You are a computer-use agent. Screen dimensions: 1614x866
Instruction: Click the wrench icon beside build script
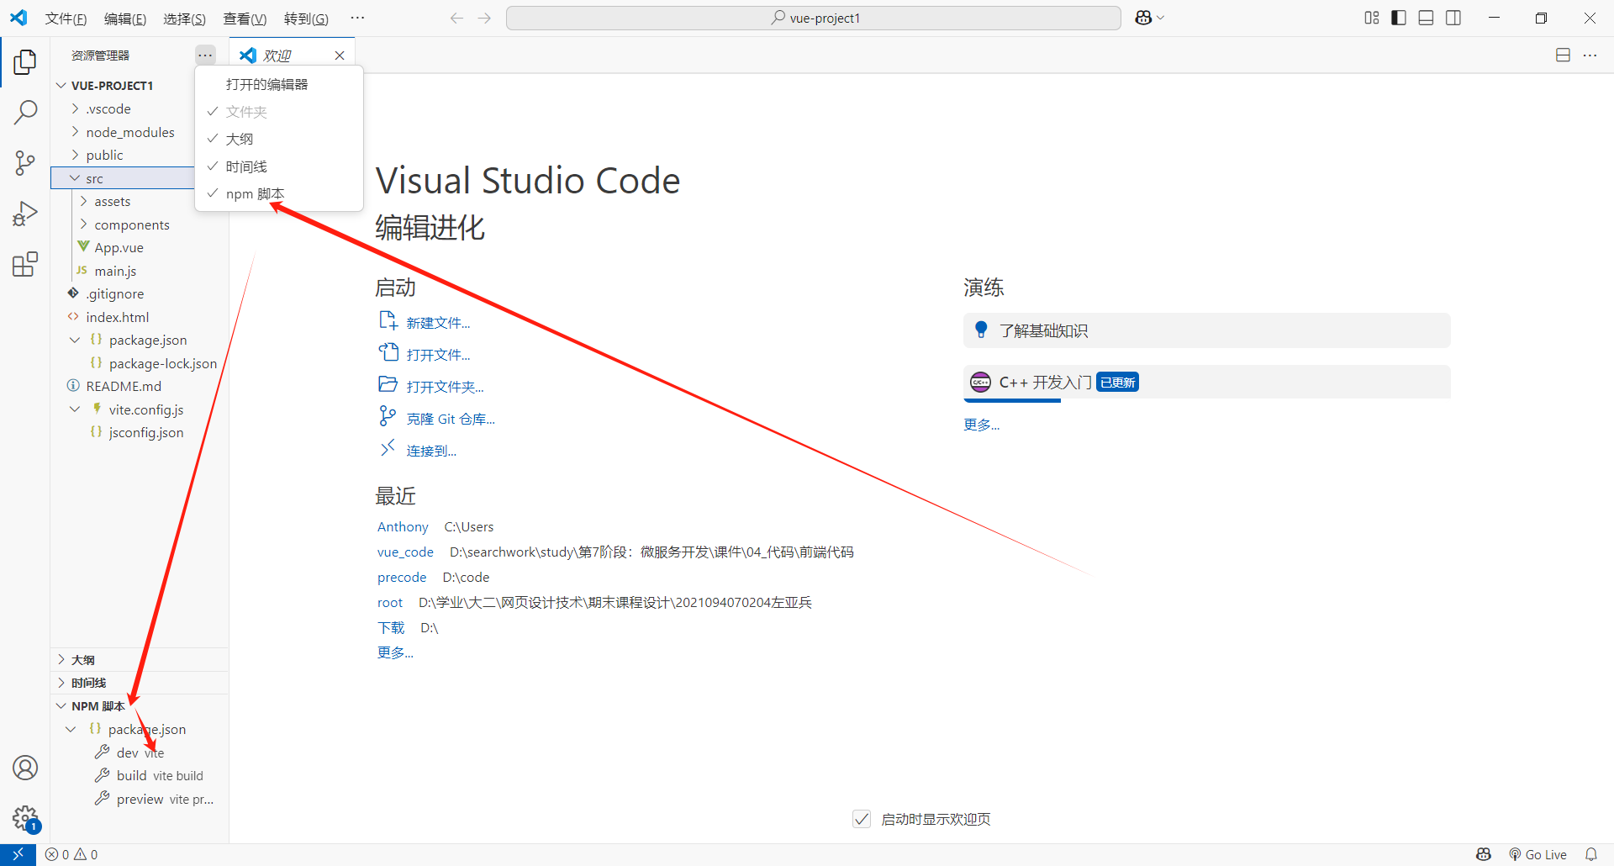(x=103, y=775)
